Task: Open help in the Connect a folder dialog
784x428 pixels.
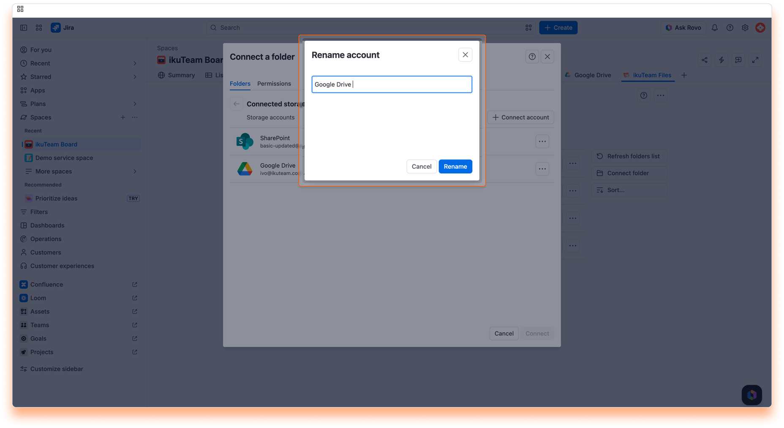Action: (532, 57)
